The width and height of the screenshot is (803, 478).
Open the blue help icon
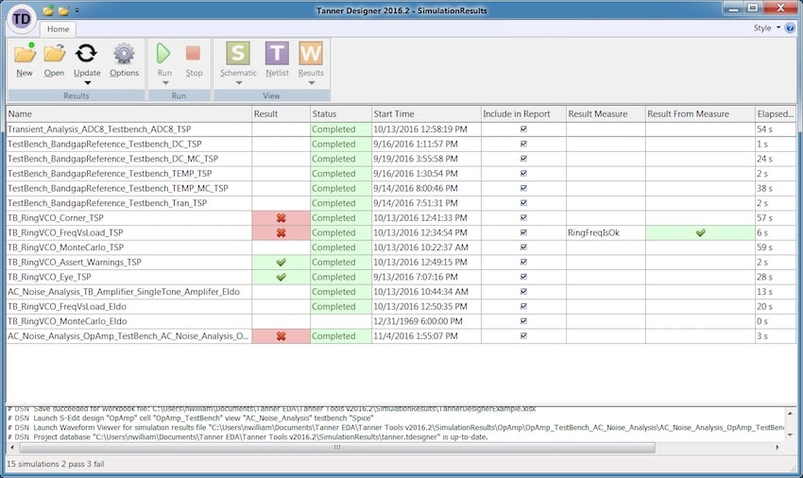790,28
